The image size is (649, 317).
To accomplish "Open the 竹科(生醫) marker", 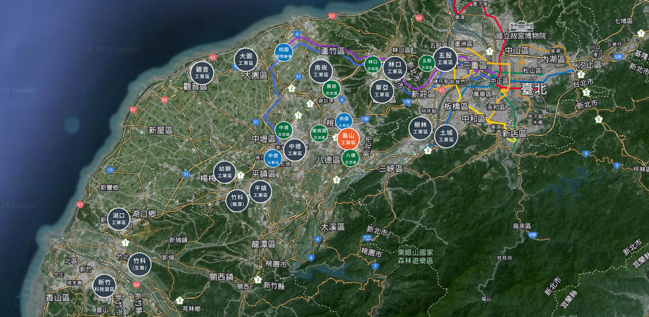I will [x=140, y=264].
